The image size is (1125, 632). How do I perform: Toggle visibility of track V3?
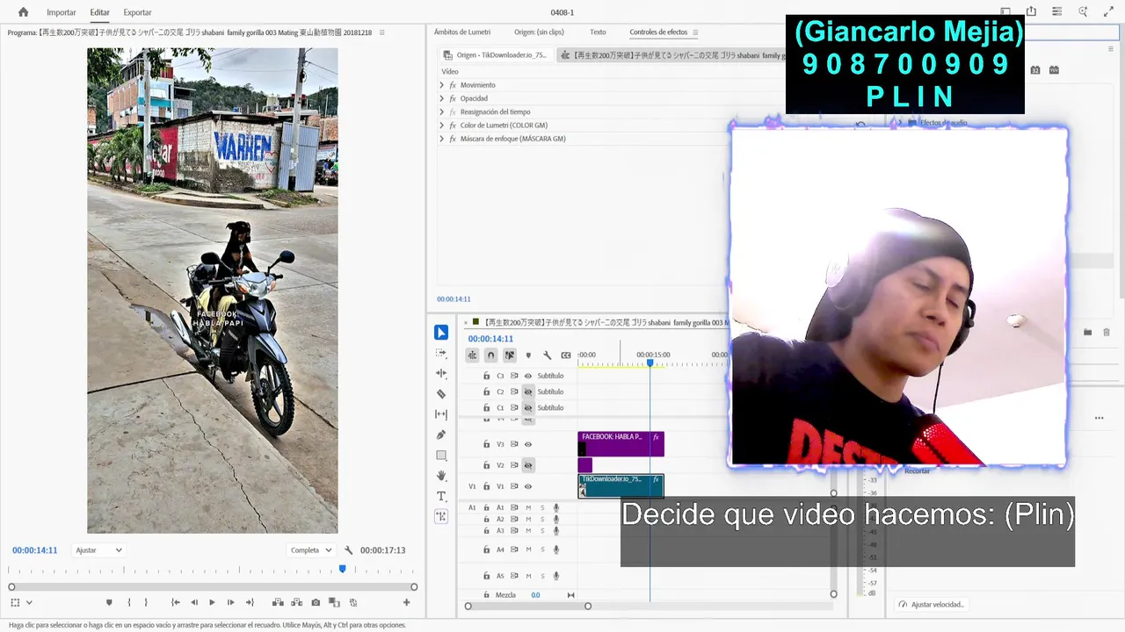tap(528, 444)
